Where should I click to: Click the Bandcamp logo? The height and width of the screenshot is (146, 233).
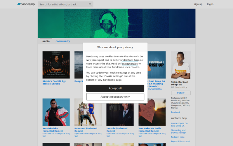point(26,4)
